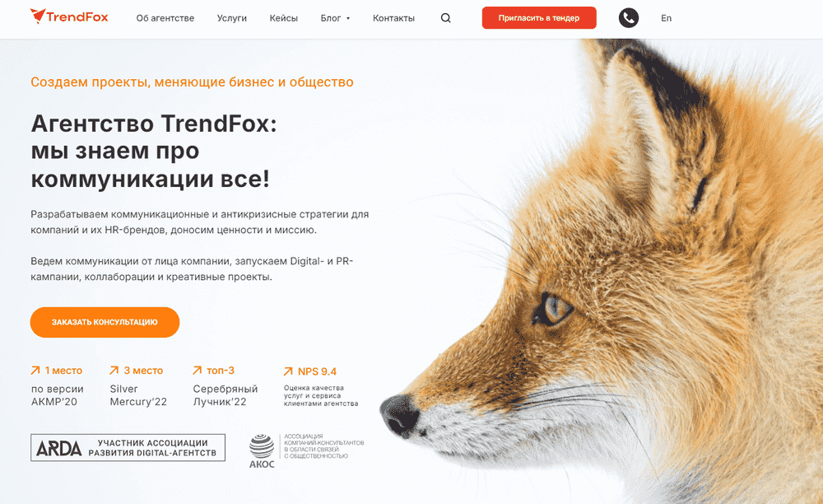The height and width of the screenshot is (504, 823).
Task: Open the Кейсы page
Action: click(283, 18)
